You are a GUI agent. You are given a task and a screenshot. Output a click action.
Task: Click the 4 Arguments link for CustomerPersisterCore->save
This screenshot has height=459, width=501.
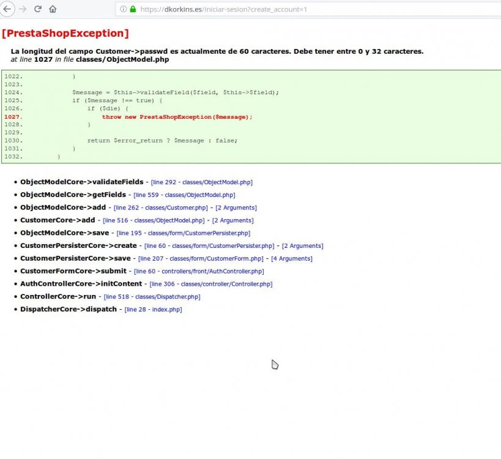(x=292, y=258)
